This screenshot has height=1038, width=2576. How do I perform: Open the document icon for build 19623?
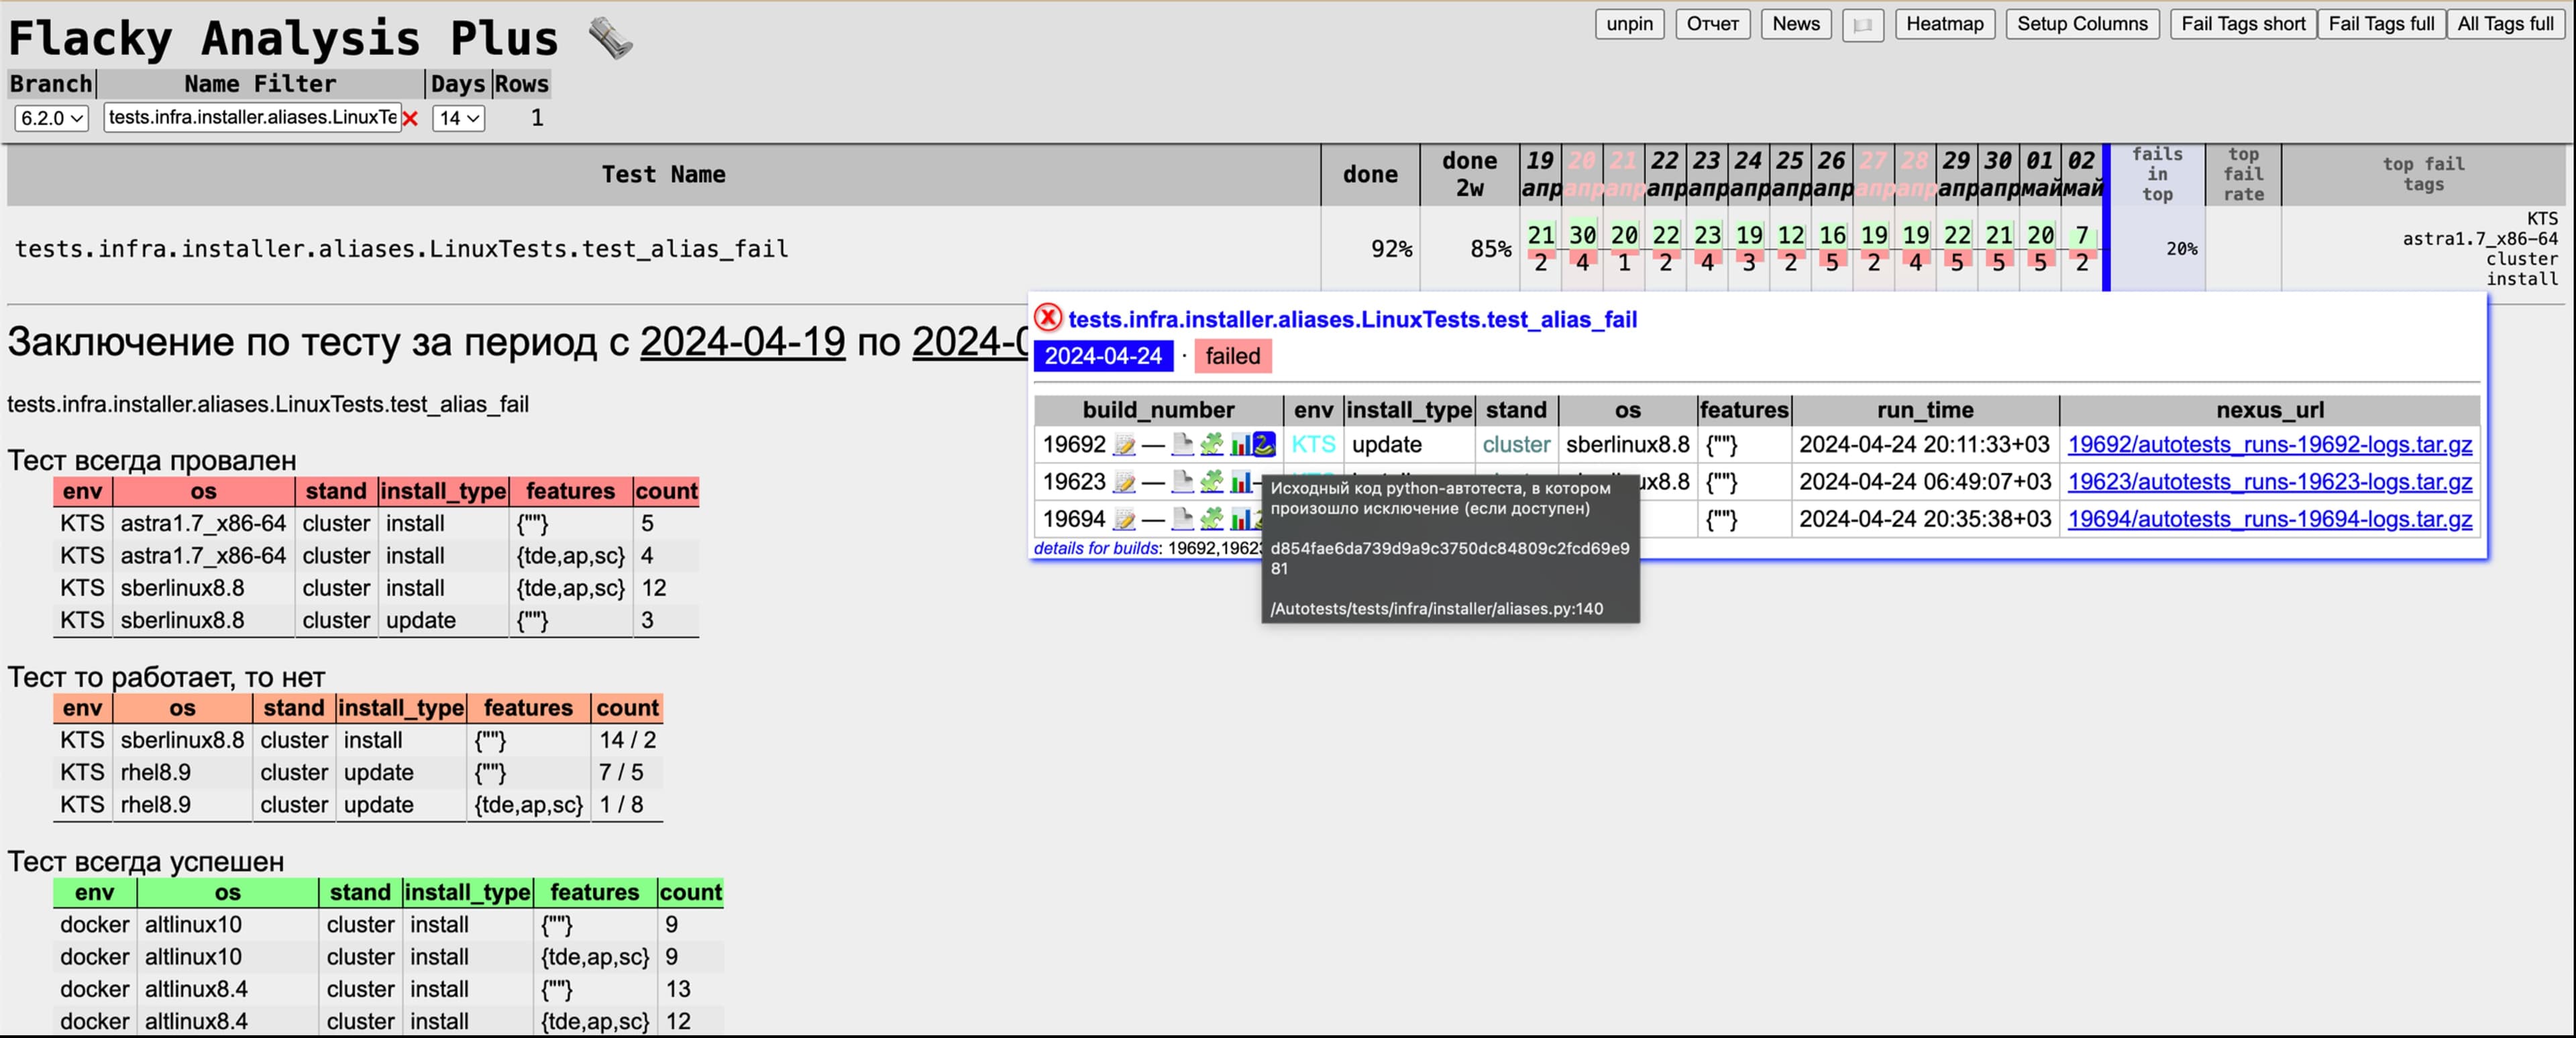1182,482
